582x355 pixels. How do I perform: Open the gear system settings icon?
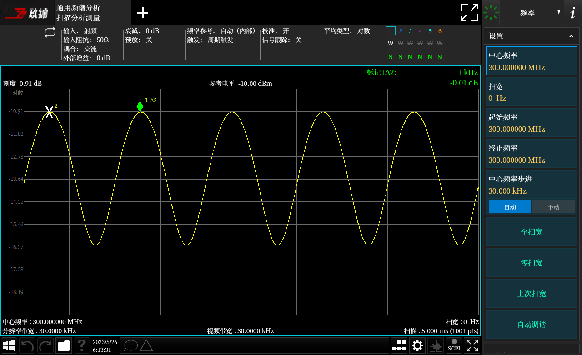pyautogui.click(x=417, y=345)
